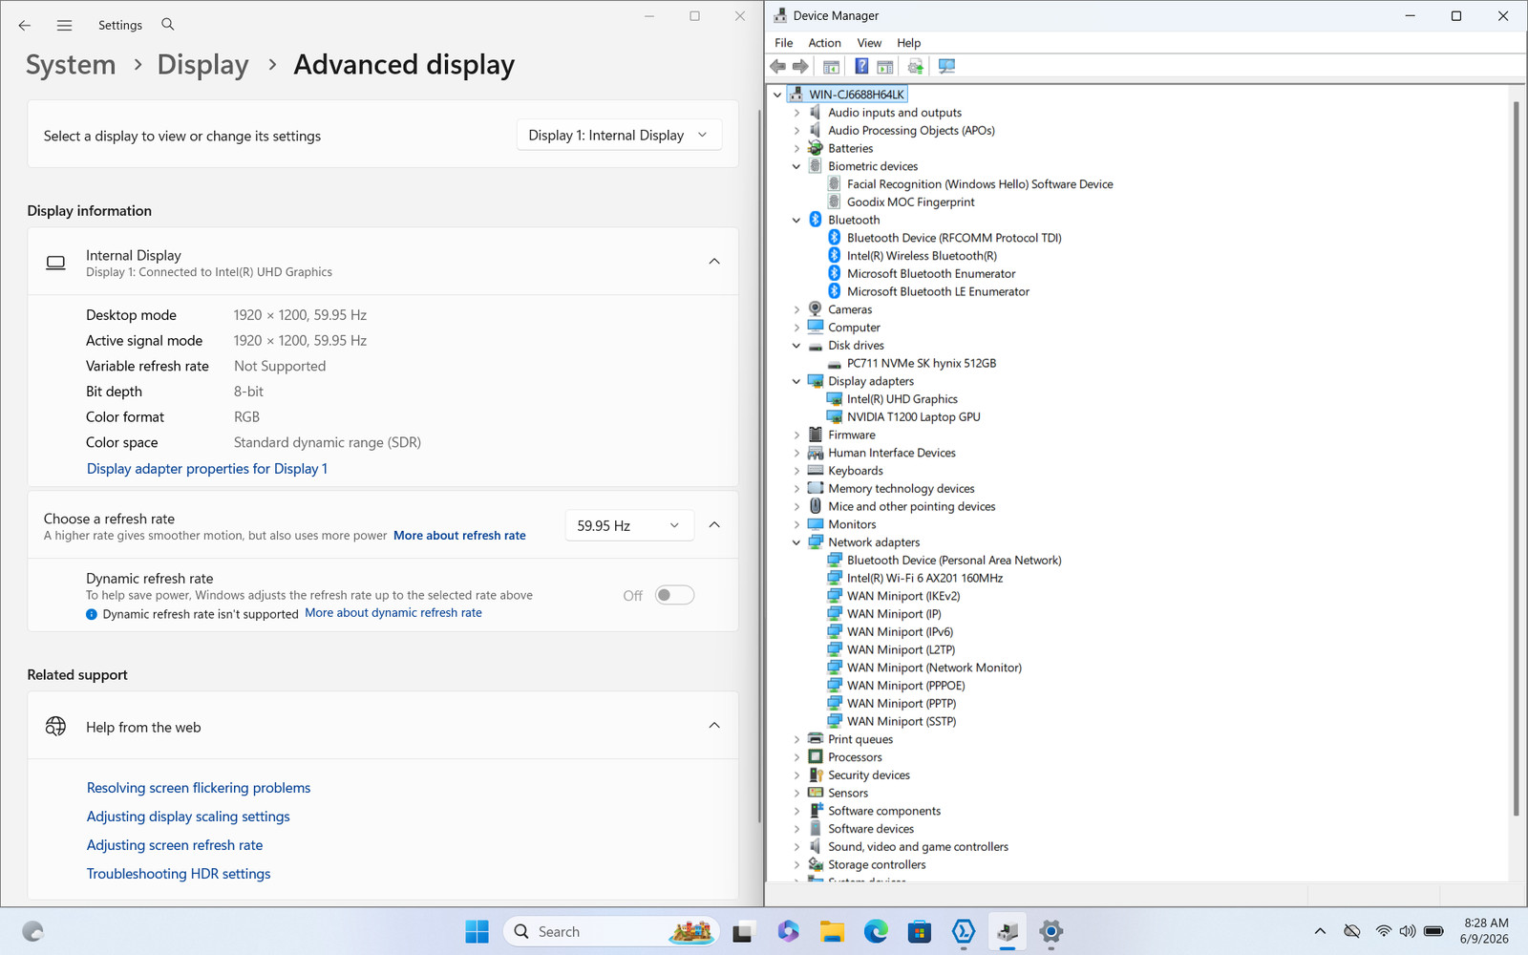
Task: Click Scan for hardware changes toolbar icon
Action: coord(946,66)
